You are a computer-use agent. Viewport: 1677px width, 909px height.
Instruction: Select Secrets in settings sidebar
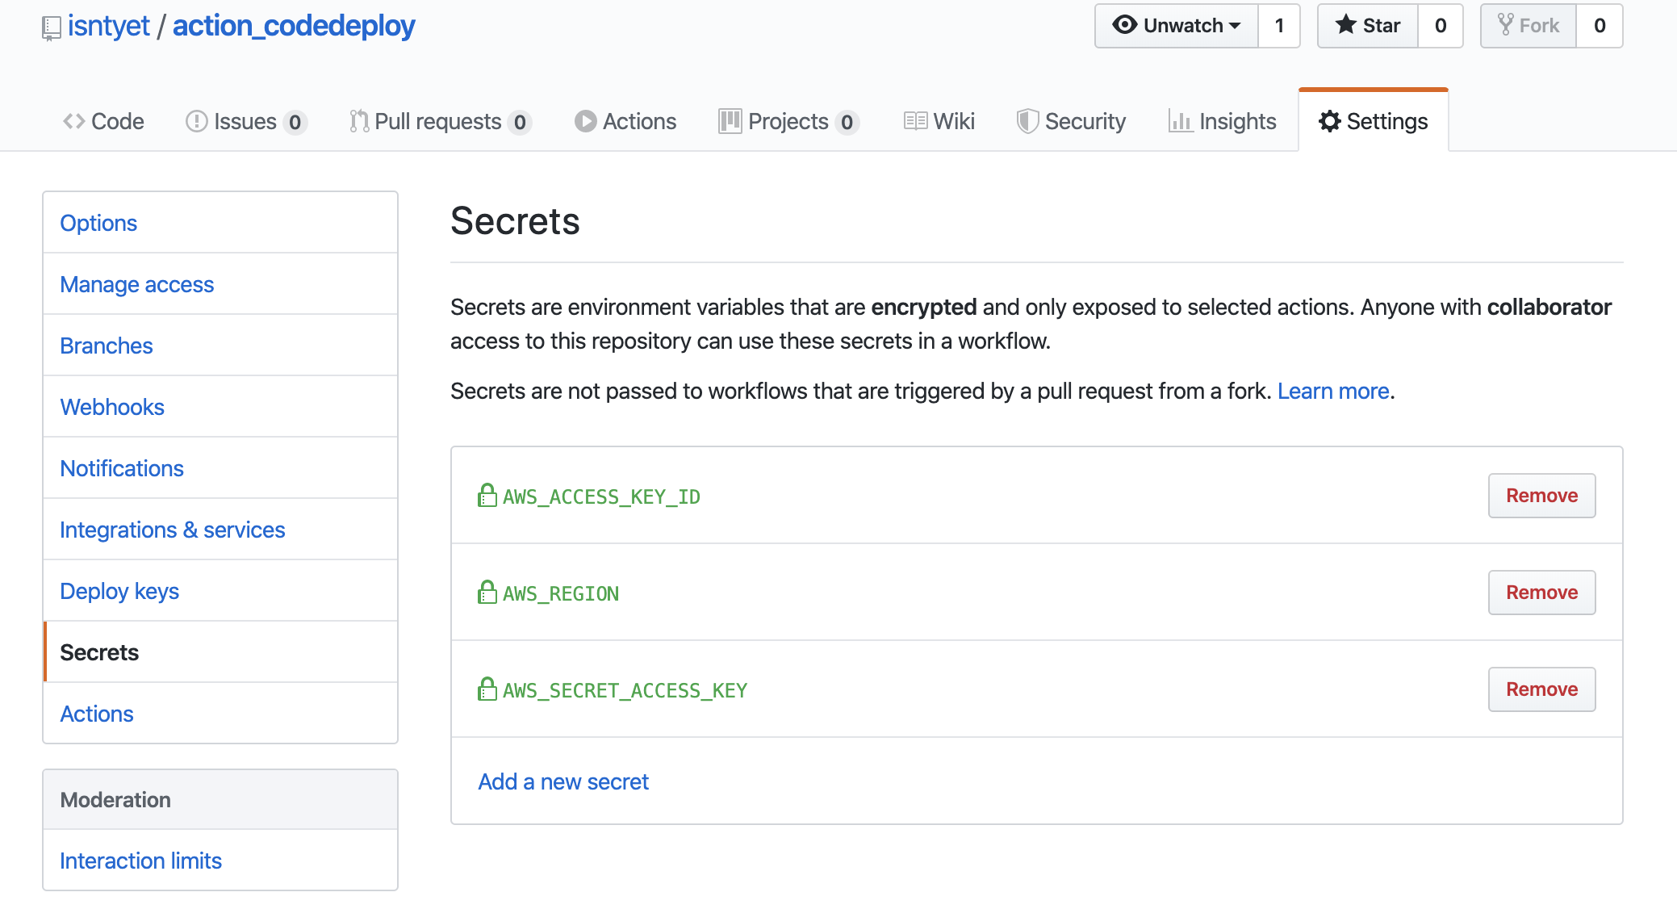point(220,652)
